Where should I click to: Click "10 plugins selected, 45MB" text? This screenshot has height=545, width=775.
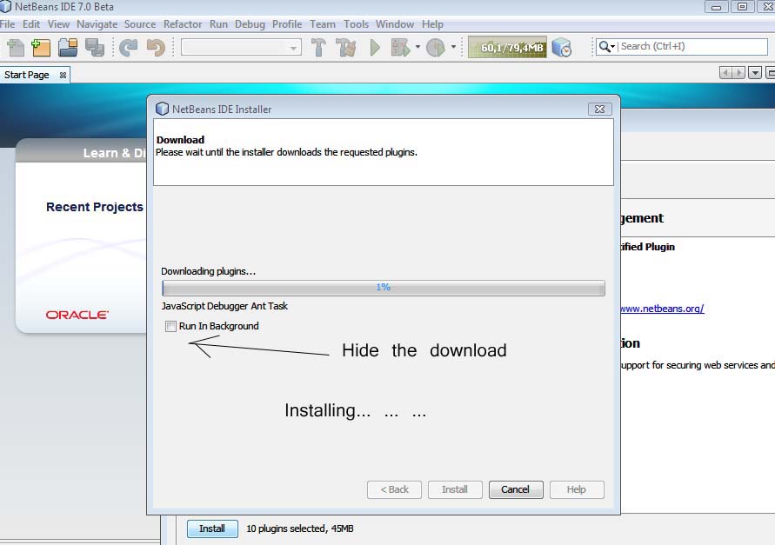300,528
